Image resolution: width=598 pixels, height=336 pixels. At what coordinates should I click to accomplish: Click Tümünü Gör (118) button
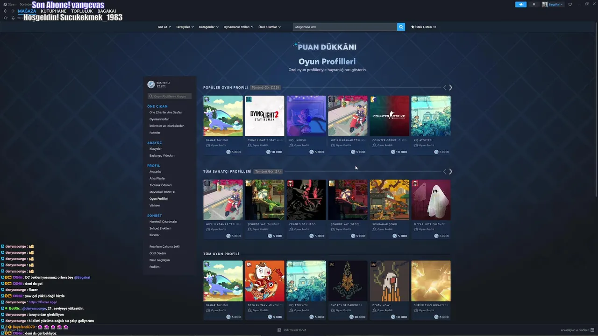tap(265, 87)
